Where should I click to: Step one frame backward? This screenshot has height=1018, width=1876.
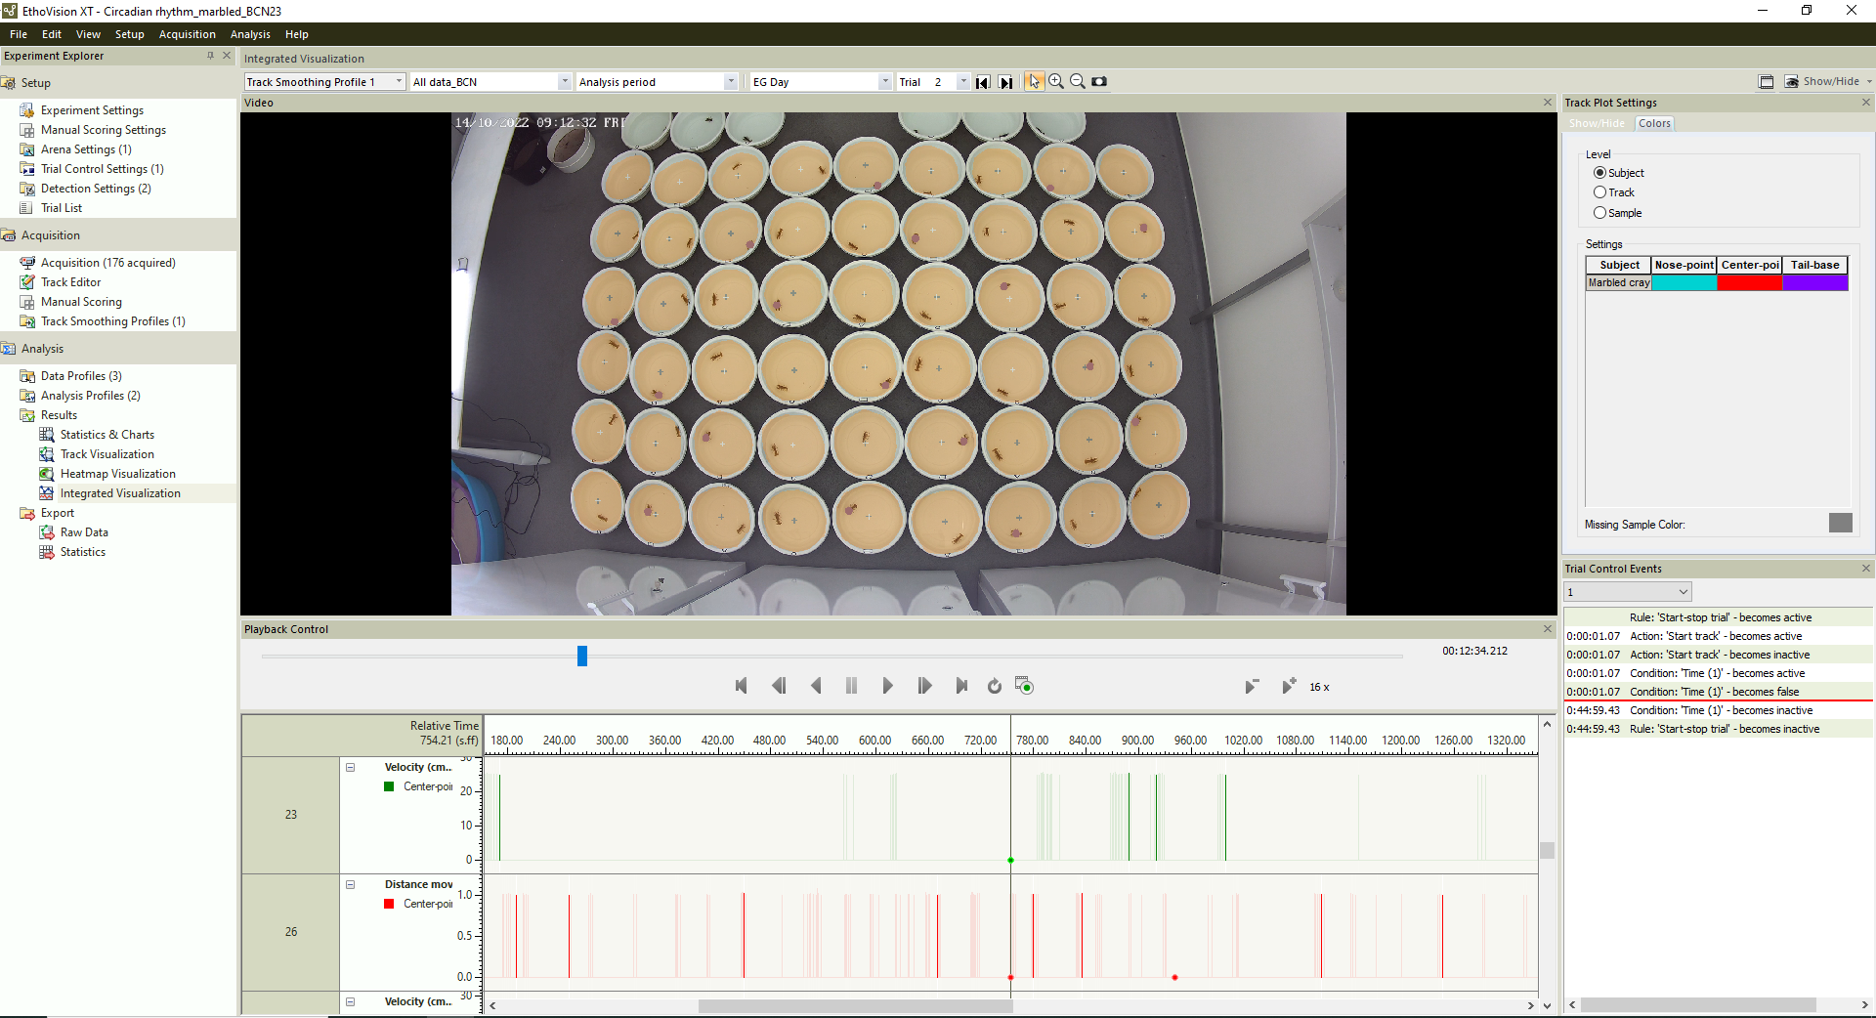click(779, 687)
